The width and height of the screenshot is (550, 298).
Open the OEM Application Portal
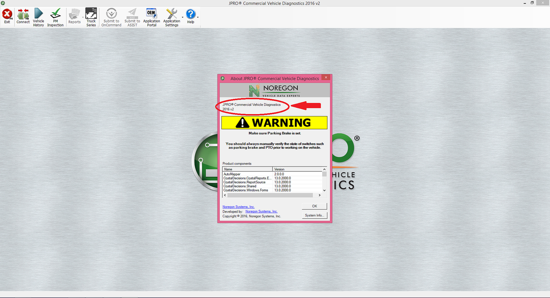(151, 17)
